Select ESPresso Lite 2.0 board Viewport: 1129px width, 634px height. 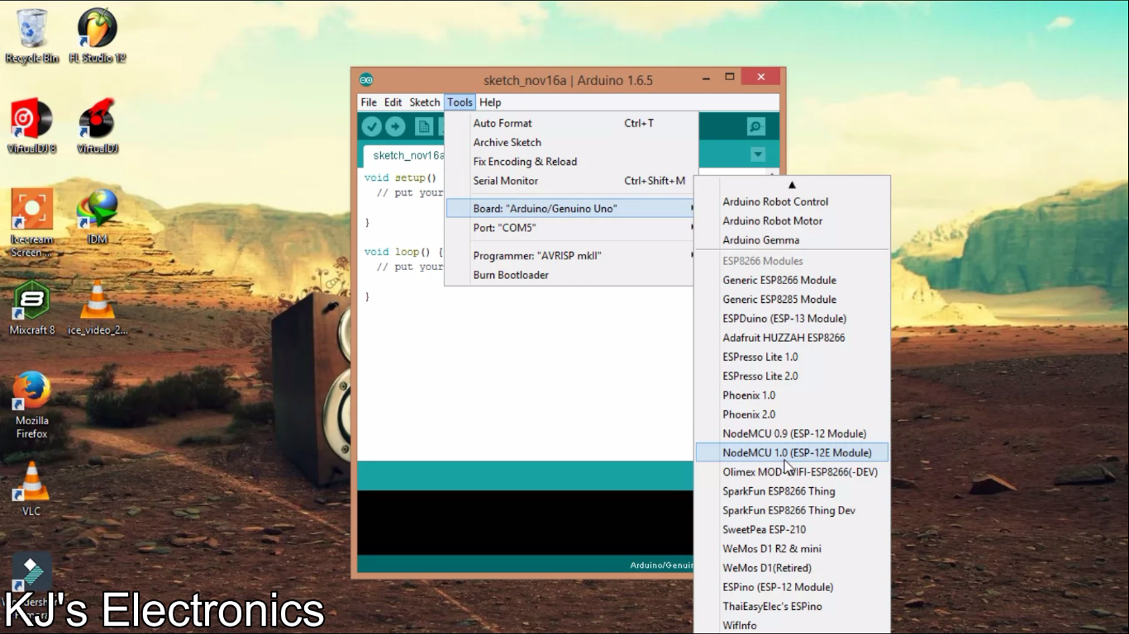coord(793,376)
